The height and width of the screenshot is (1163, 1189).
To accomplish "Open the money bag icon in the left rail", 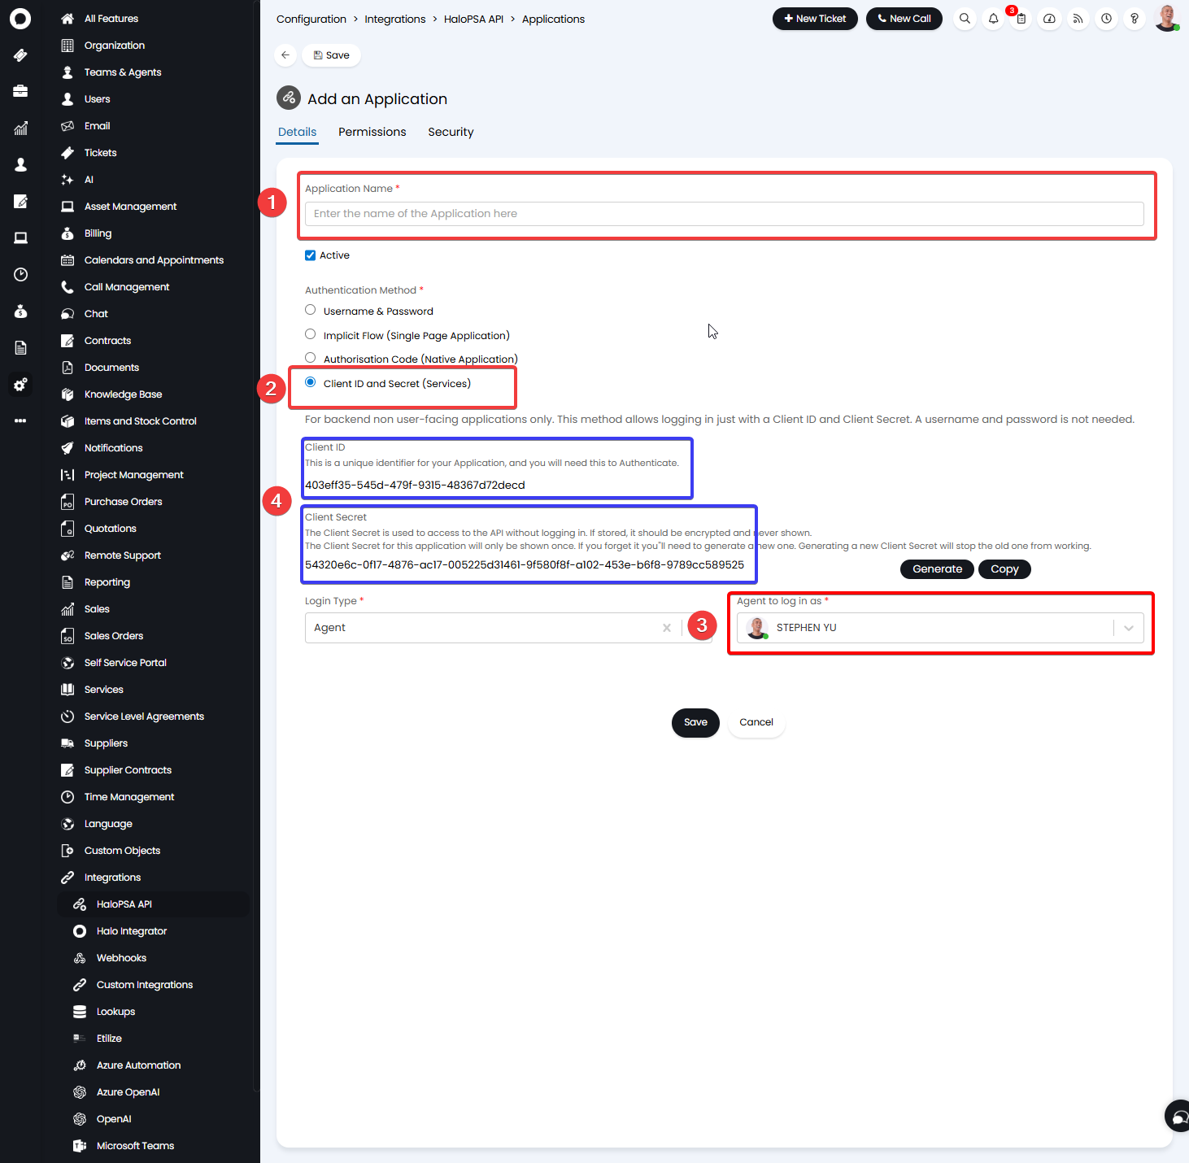I will tap(20, 311).
